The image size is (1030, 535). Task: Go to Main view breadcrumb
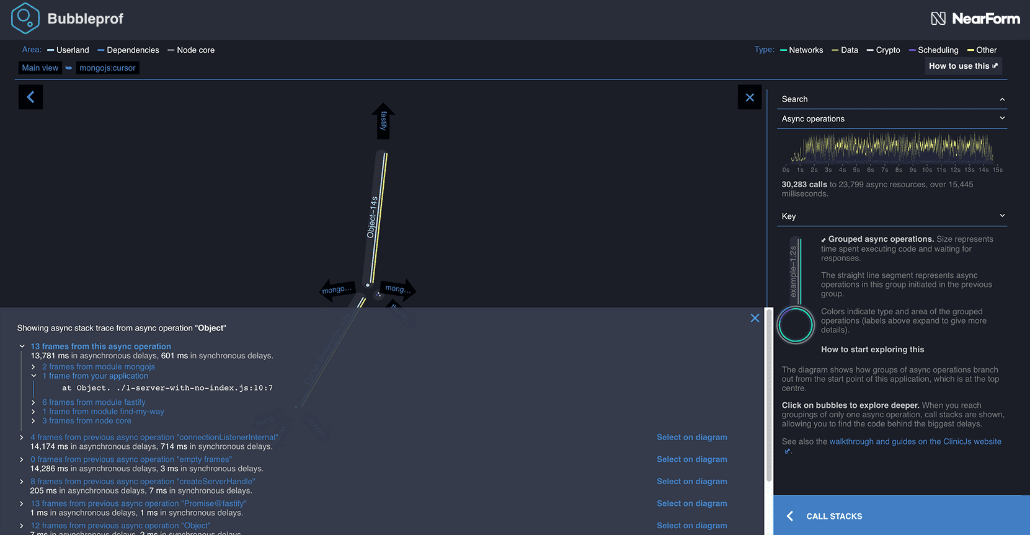40,68
